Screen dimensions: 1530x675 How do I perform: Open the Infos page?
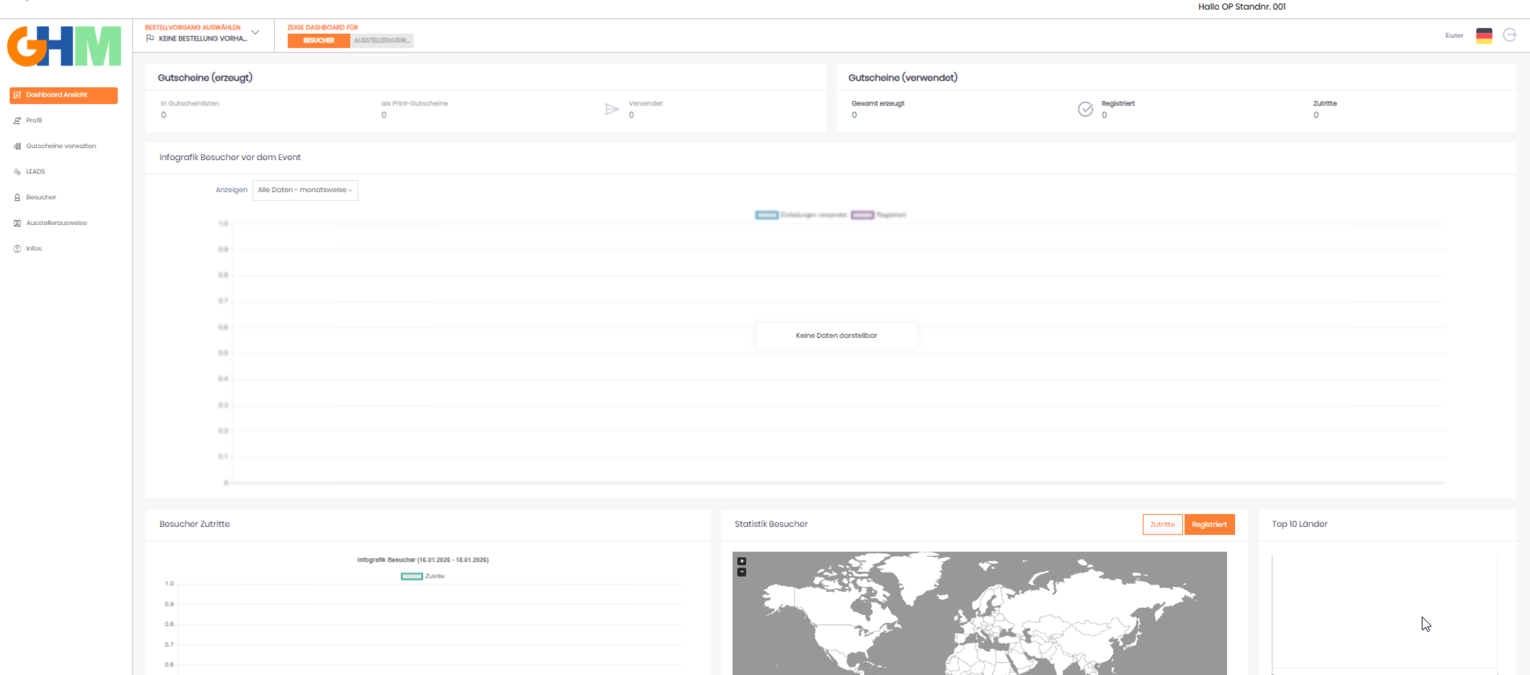pyautogui.click(x=34, y=249)
